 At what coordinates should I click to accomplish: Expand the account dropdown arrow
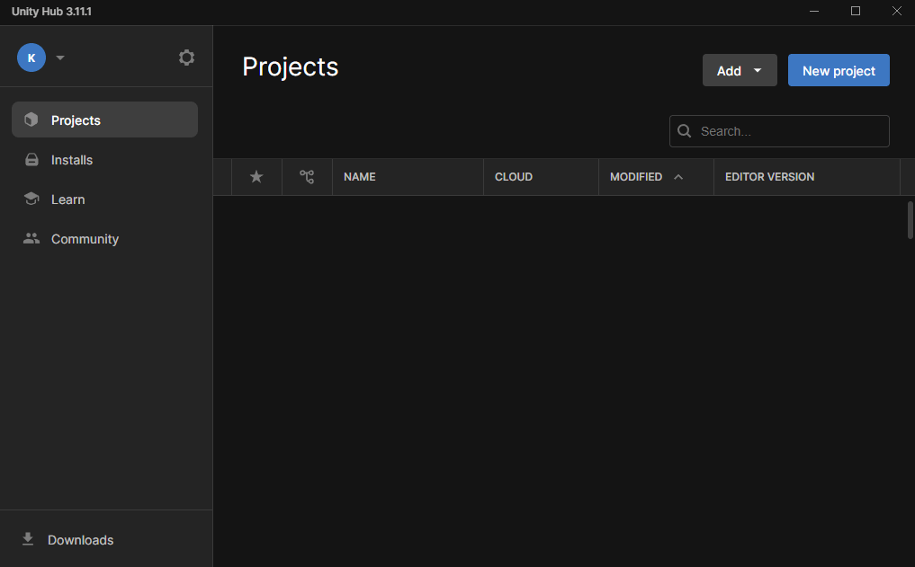click(60, 58)
